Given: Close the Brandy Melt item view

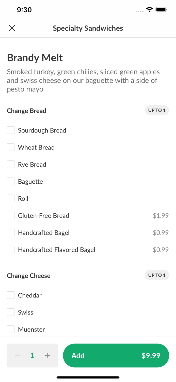Looking at the screenshot, I should click(12, 28).
